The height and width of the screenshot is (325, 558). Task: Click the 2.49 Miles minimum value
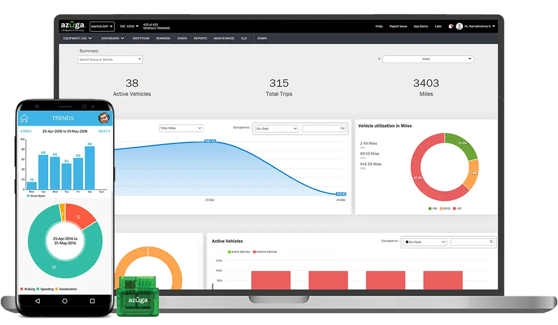369,143
